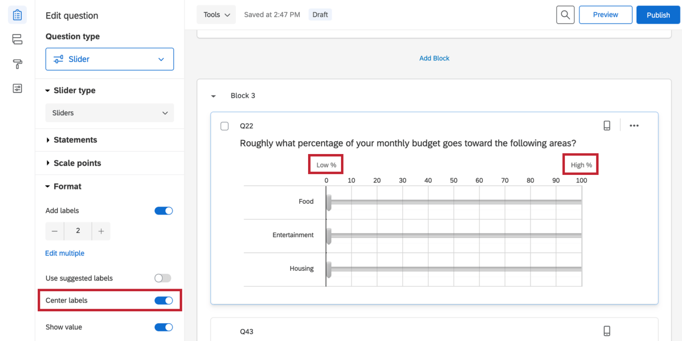
Task: Click the search magnifier icon
Action: point(565,15)
